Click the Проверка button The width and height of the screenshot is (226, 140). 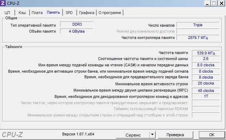pos(175,135)
